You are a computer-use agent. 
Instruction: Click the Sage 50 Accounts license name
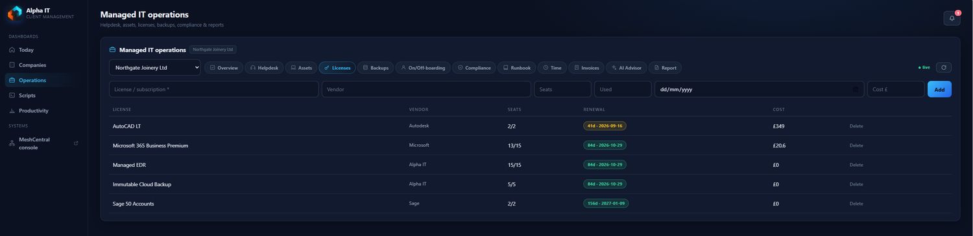pos(134,204)
